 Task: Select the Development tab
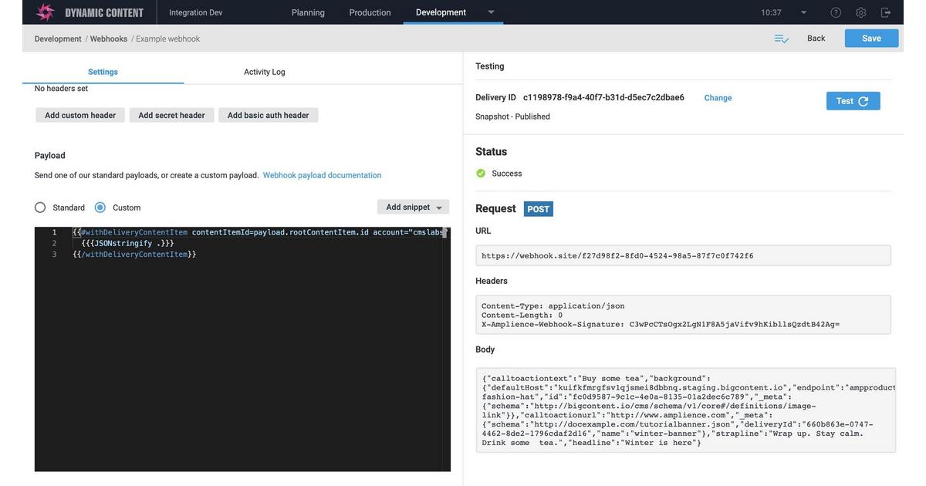tap(441, 12)
